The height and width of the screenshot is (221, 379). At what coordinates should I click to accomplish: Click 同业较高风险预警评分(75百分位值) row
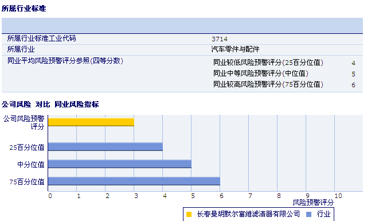pyautogui.click(x=284, y=84)
